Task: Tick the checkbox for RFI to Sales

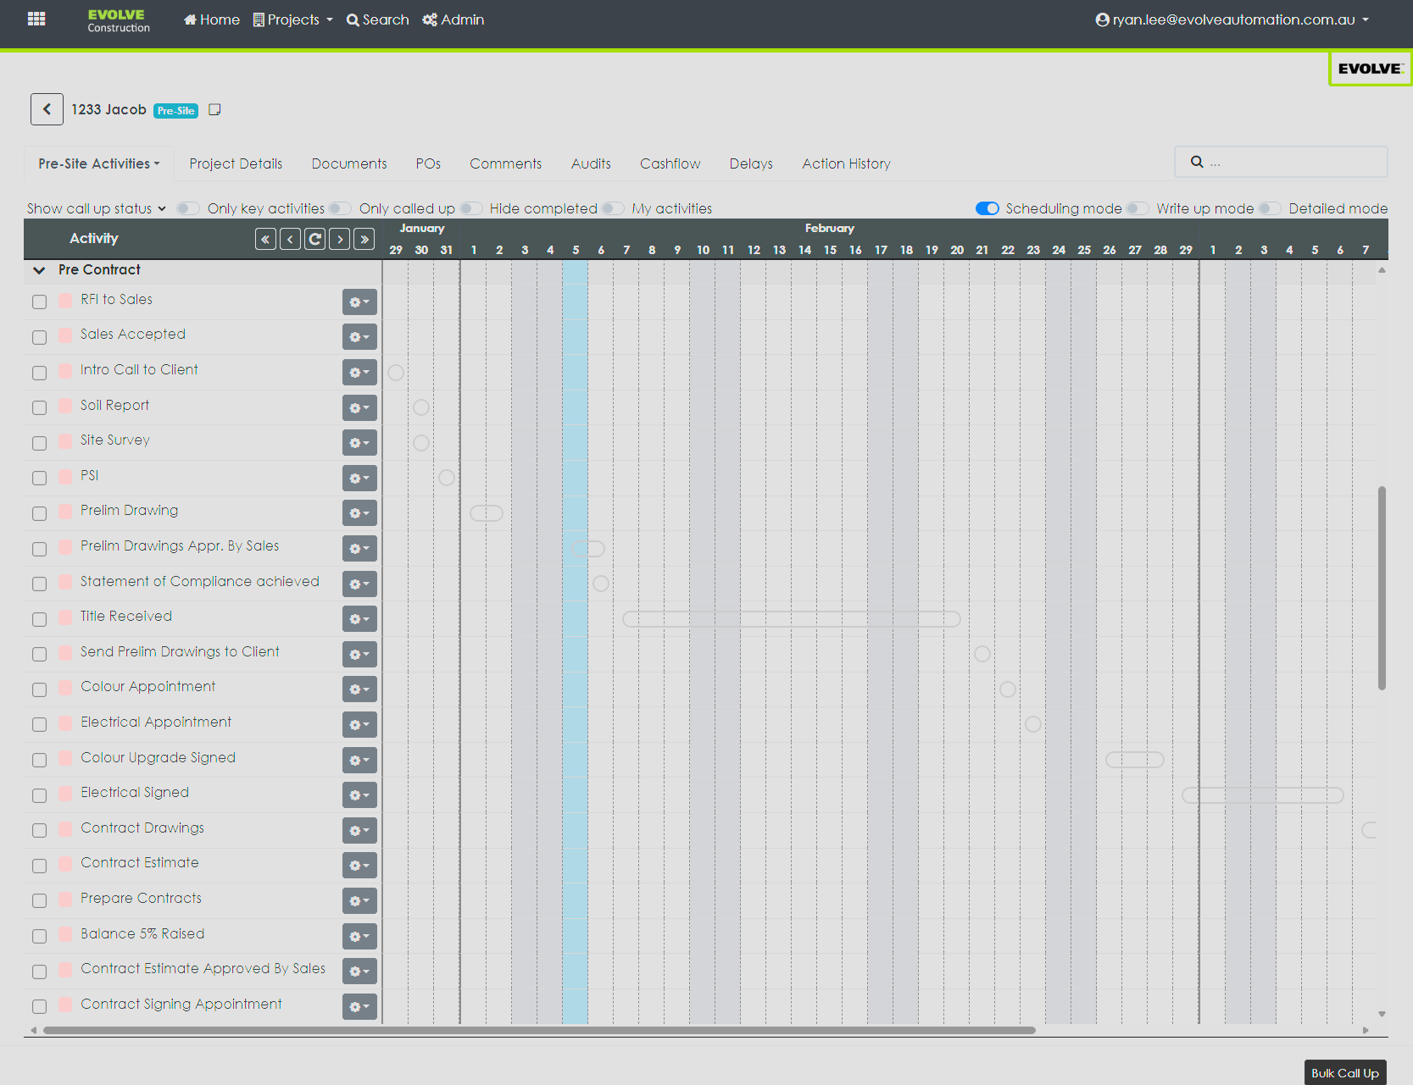Action: (39, 302)
